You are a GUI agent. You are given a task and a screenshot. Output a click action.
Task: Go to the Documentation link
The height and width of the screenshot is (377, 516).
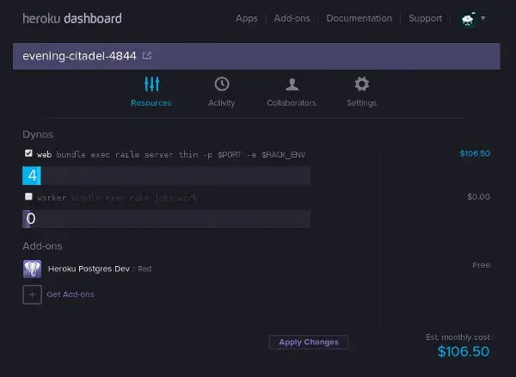(x=359, y=18)
